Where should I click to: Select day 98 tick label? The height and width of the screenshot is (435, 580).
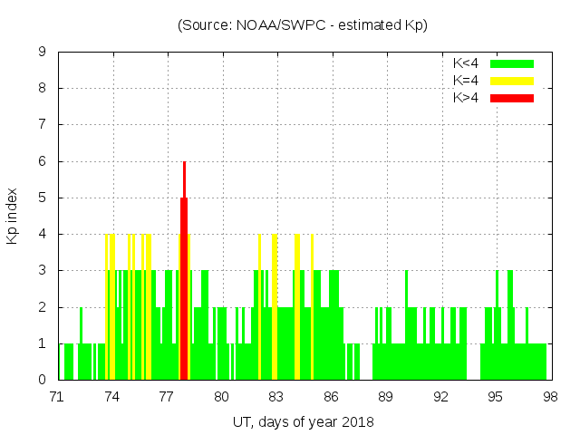[550, 397]
